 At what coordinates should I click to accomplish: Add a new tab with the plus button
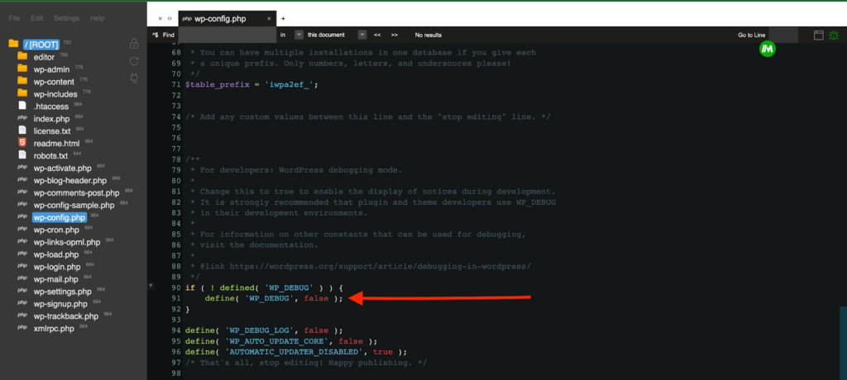[283, 19]
